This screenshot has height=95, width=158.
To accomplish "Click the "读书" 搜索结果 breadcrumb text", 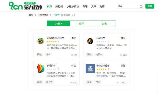I will pos(65,15).
